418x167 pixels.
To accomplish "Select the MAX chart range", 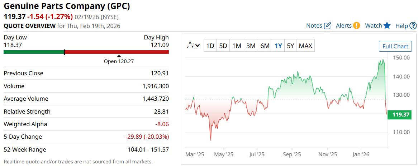I will (x=305, y=46).
